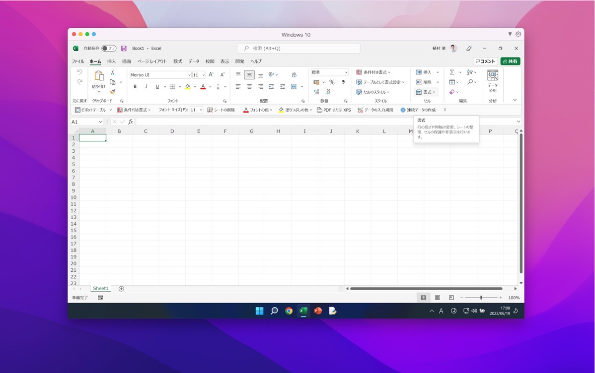Open 条件付き書式 in Styles group
The height and width of the screenshot is (373, 595).
pos(373,72)
